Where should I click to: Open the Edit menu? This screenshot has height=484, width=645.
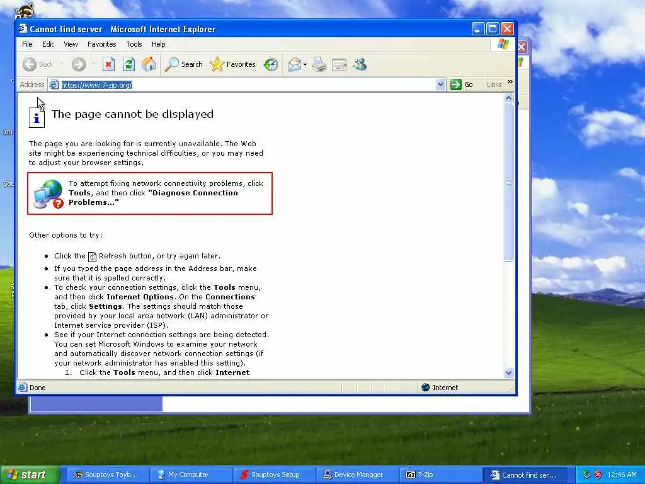(x=48, y=44)
